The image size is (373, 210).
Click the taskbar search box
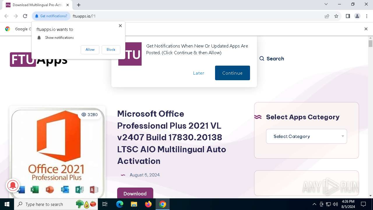(56, 204)
